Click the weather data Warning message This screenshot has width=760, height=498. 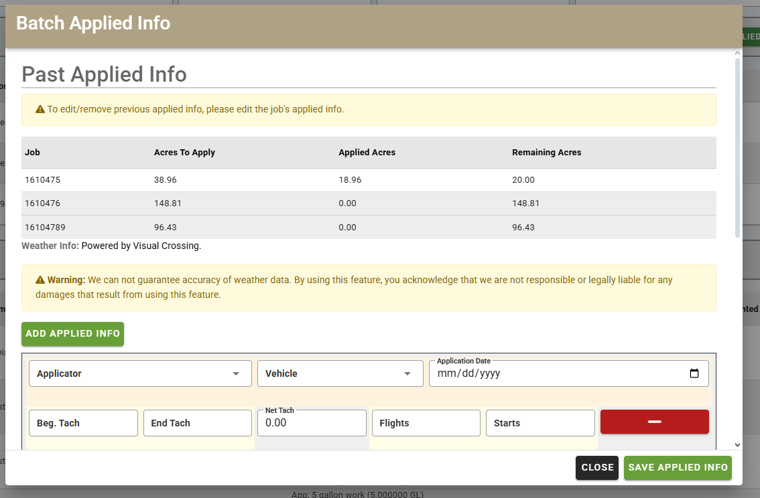click(x=369, y=287)
